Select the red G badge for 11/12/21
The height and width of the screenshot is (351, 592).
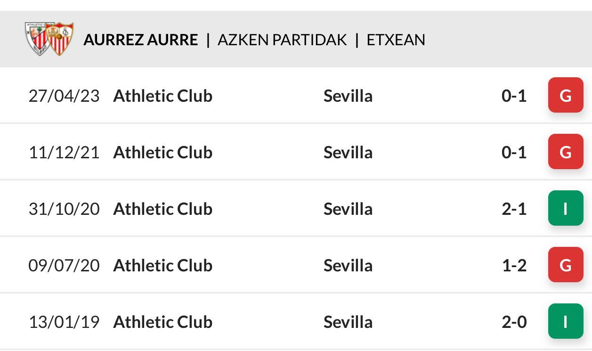coord(566,152)
